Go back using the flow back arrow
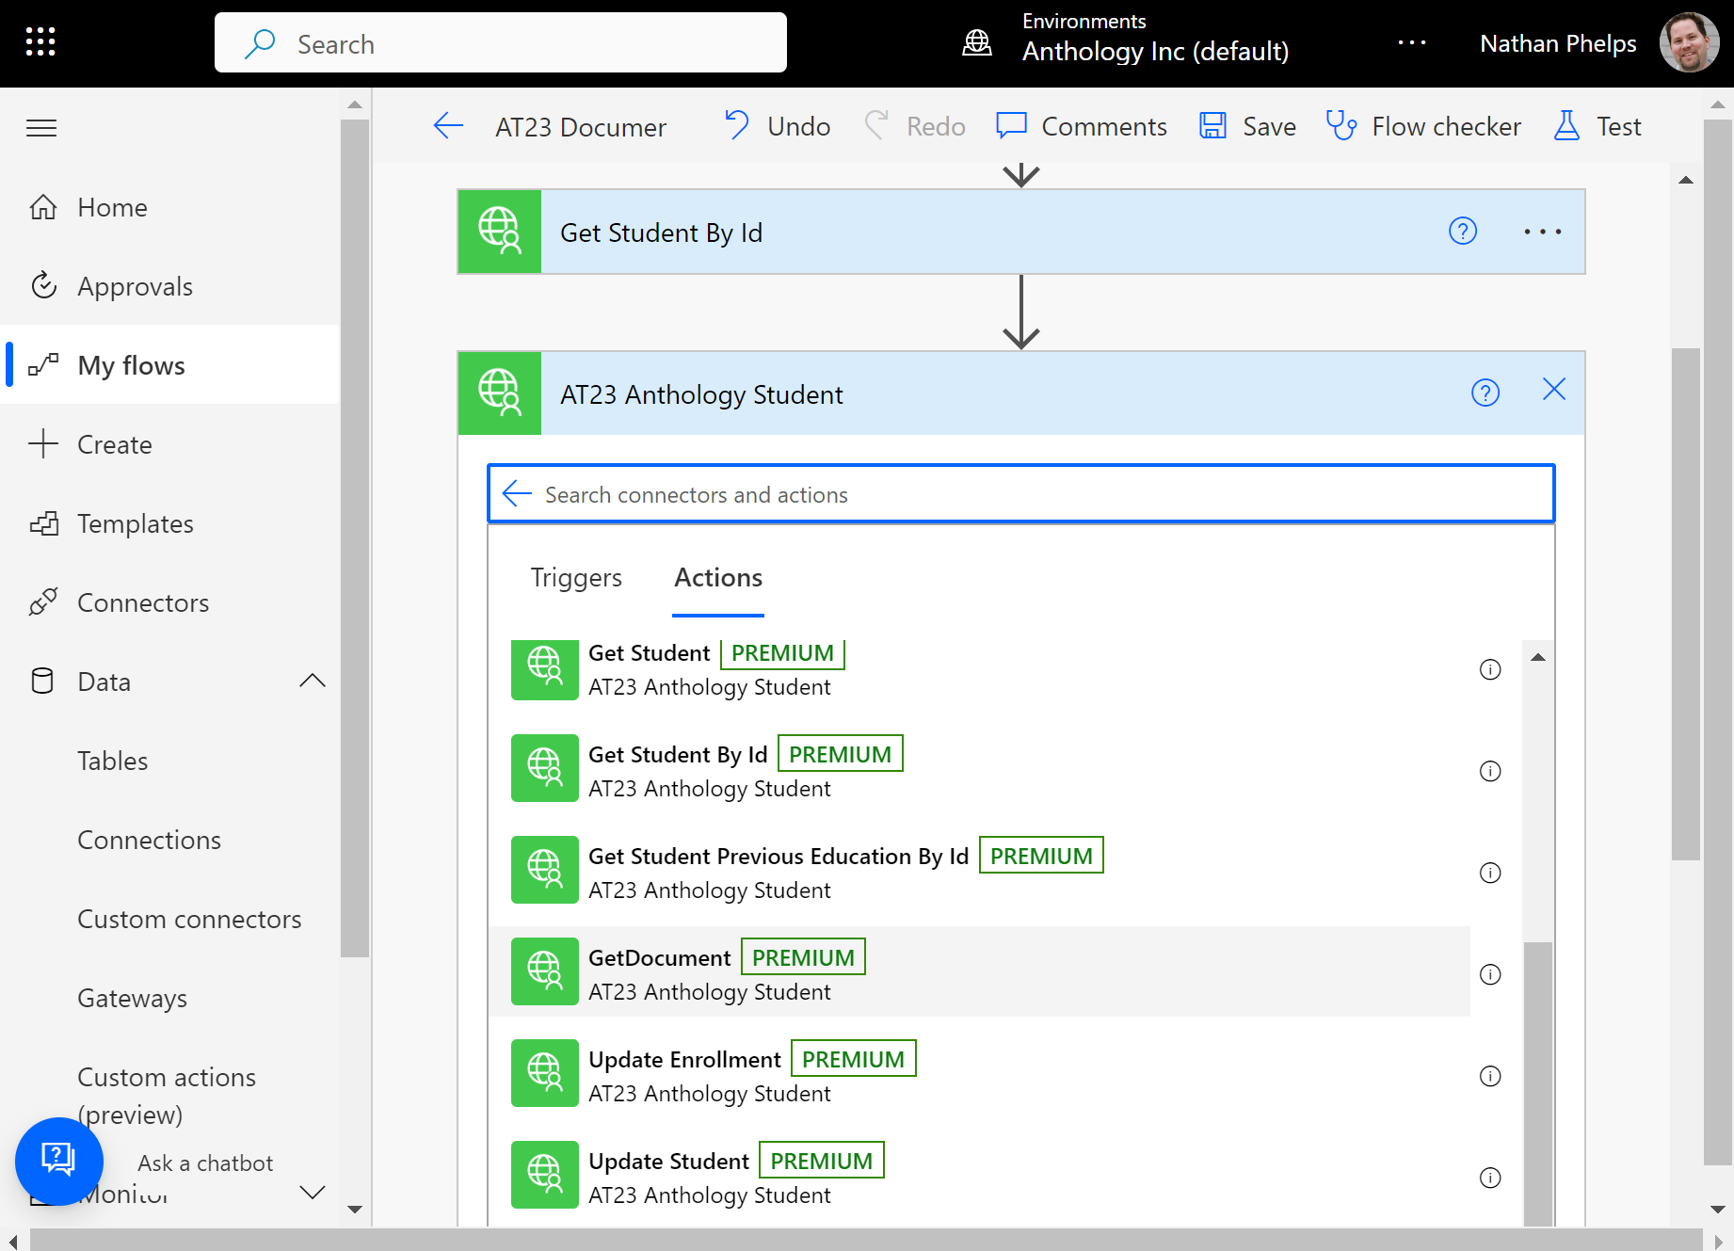The width and height of the screenshot is (1734, 1251). (448, 126)
